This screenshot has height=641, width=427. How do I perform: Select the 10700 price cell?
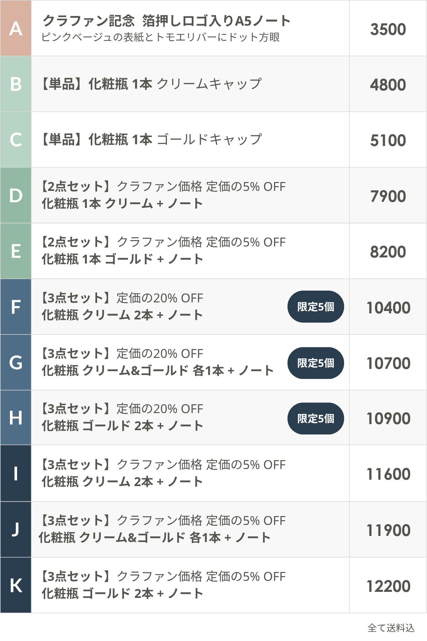click(388, 363)
